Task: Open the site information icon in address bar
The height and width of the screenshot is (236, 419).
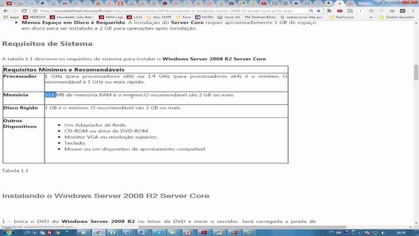Action: (x=35, y=11)
